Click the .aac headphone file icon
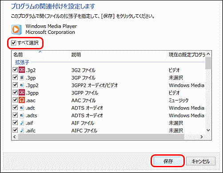The image size is (223, 173). (x=22, y=100)
